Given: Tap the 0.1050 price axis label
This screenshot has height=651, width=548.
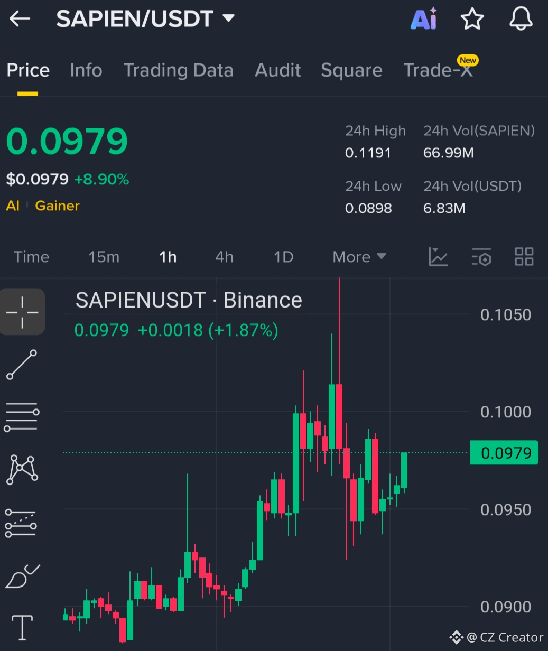Looking at the screenshot, I should [506, 315].
